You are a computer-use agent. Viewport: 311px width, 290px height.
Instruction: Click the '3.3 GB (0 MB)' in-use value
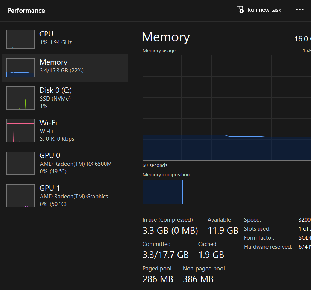[170, 230]
